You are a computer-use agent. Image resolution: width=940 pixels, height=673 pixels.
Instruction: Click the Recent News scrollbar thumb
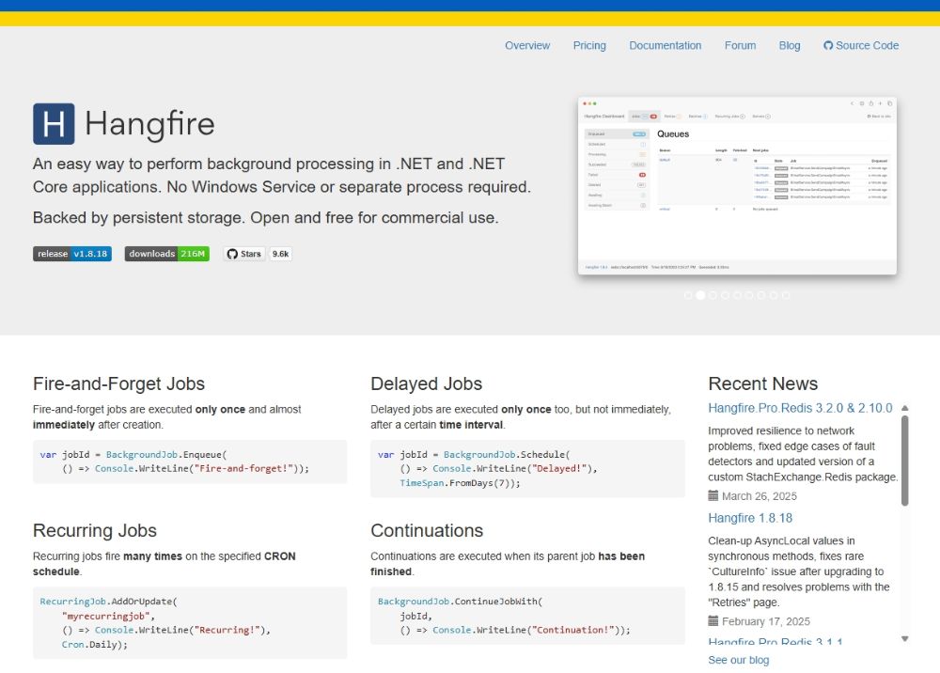904,461
